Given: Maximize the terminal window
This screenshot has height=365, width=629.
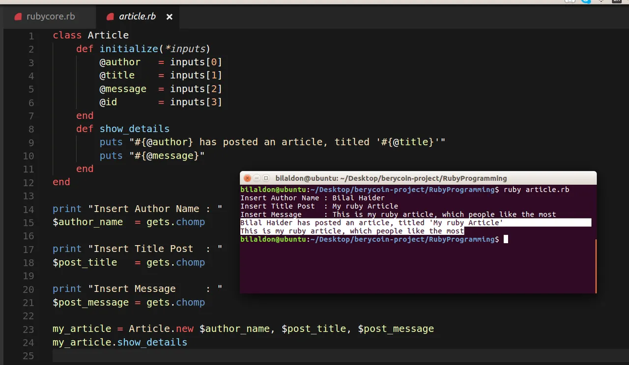Looking at the screenshot, I should pyautogui.click(x=266, y=178).
